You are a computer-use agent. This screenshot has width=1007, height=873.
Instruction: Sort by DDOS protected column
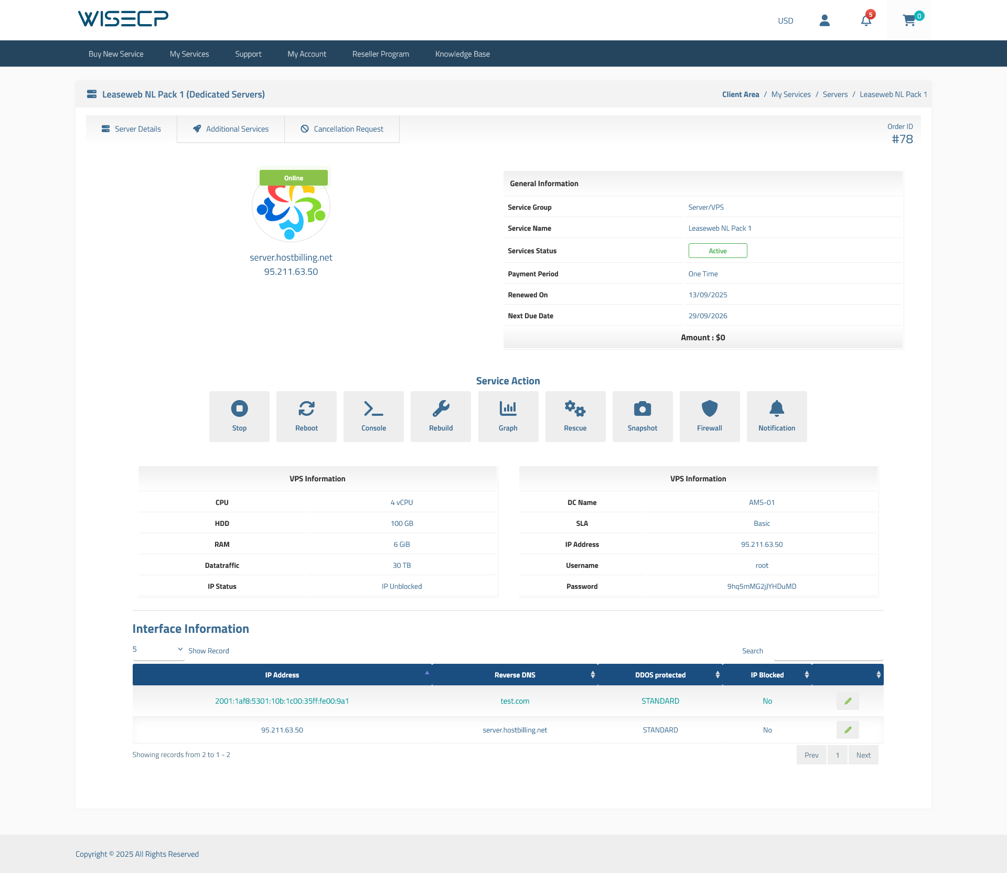click(x=660, y=675)
